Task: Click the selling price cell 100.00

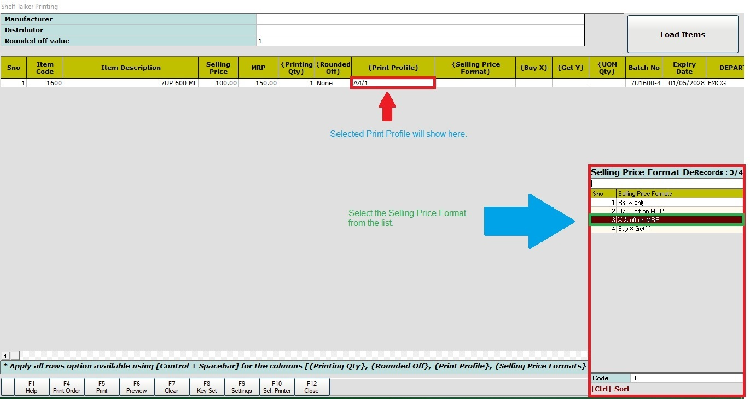Action: tap(218, 83)
